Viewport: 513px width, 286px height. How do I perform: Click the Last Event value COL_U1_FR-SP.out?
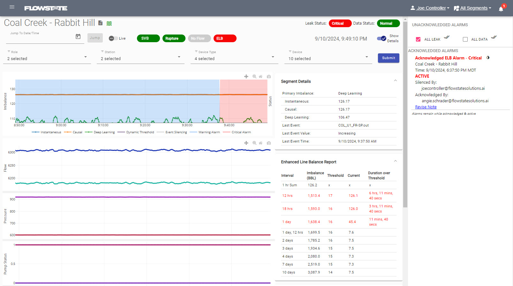353,125
